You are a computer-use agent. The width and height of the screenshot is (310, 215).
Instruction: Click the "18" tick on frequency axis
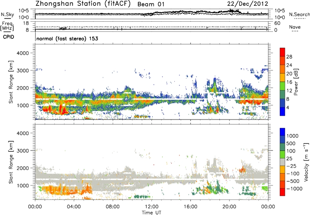coord(26,23)
